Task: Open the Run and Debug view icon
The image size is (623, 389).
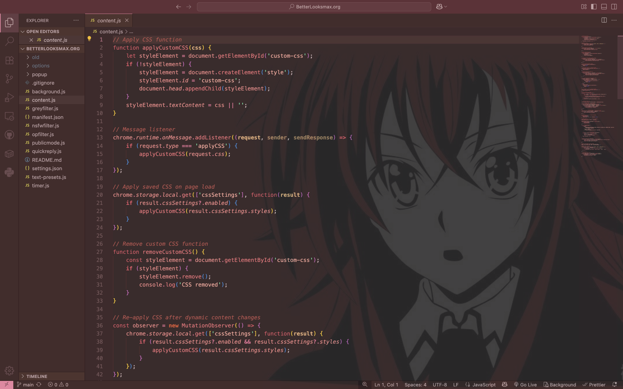Action: pos(9,97)
